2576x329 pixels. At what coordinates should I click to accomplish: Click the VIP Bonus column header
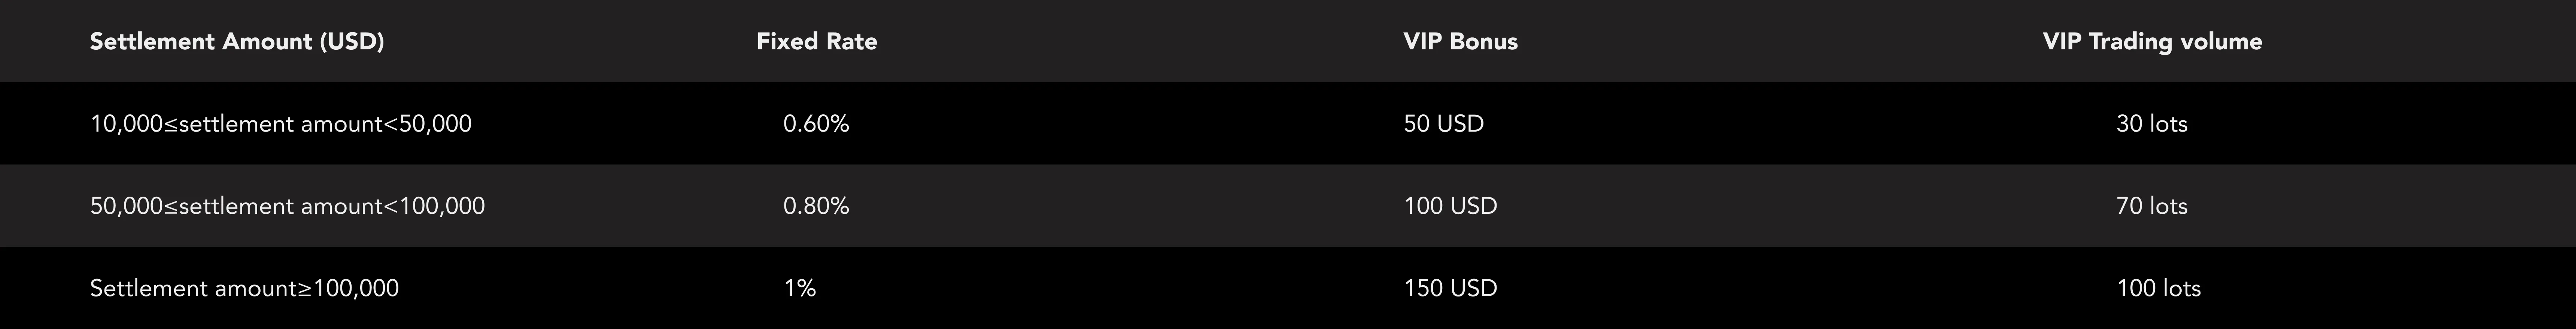pos(1460,41)
